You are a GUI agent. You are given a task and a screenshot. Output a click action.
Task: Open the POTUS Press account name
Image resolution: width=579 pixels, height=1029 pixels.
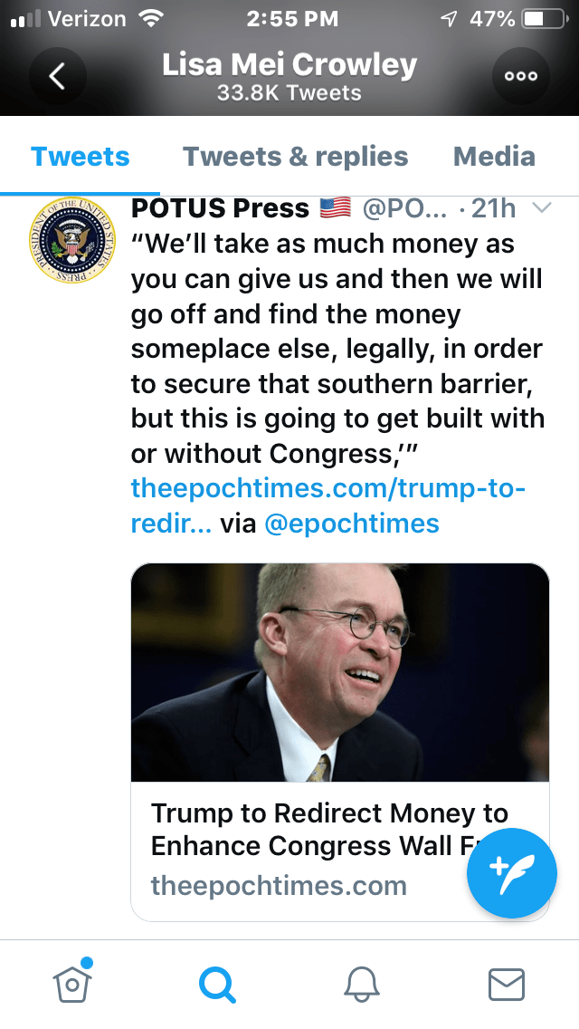220,209
